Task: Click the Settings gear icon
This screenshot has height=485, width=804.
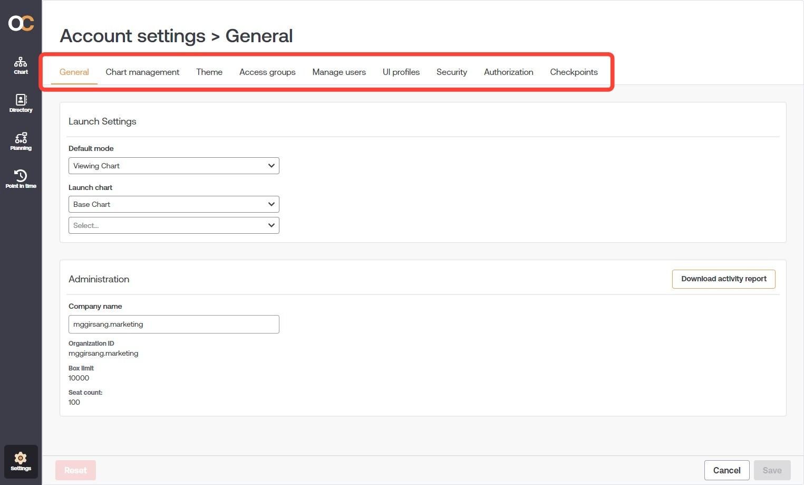Action: click(x=21, y=462)
